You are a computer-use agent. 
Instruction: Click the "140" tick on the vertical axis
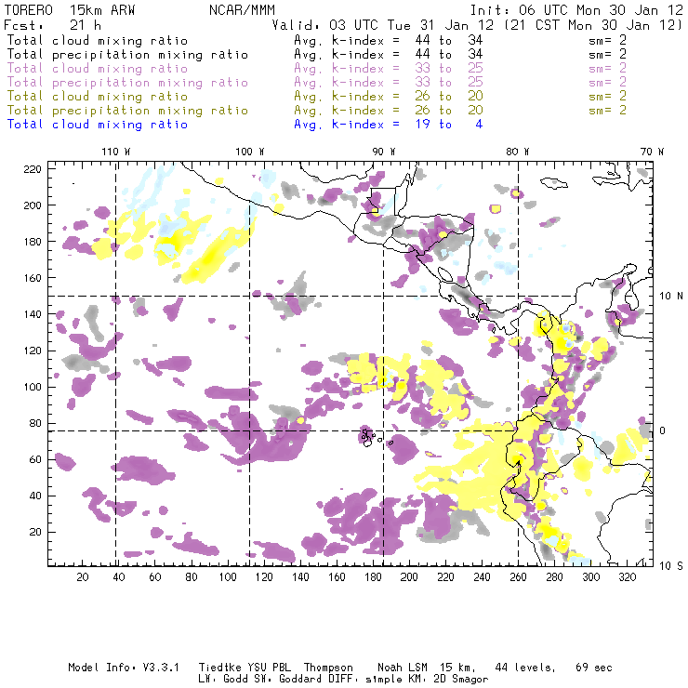tap(33, 314)
